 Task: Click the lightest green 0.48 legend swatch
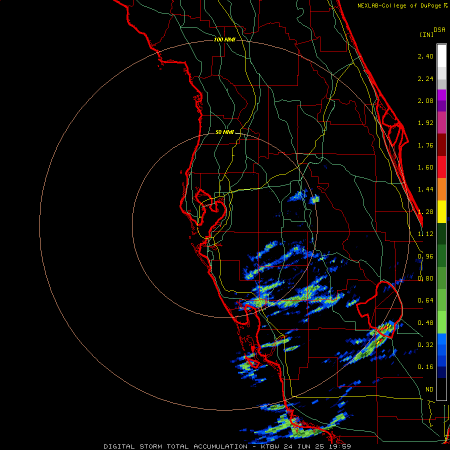click(x=441, y=322)
